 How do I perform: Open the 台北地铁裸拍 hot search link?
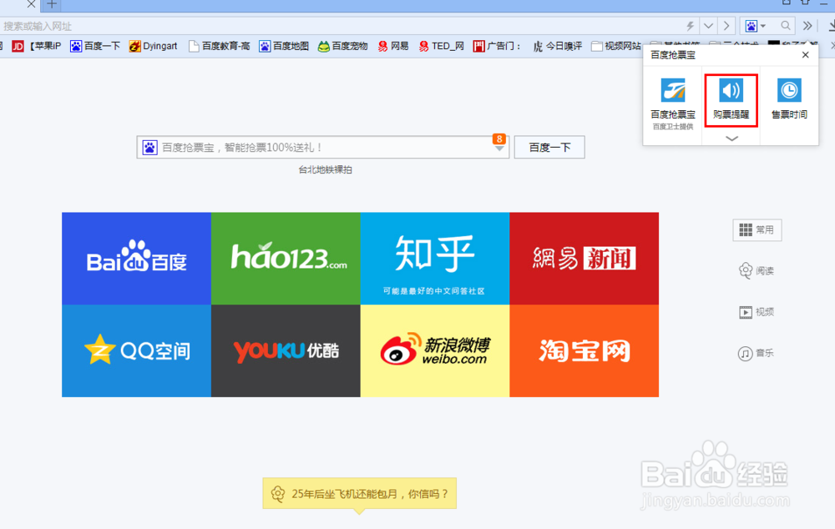coord(325,169)
